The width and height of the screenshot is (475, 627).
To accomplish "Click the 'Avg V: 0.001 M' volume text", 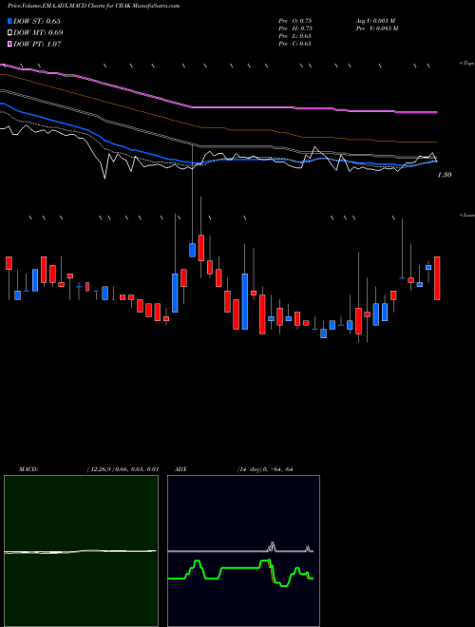I will click(375, 21).
